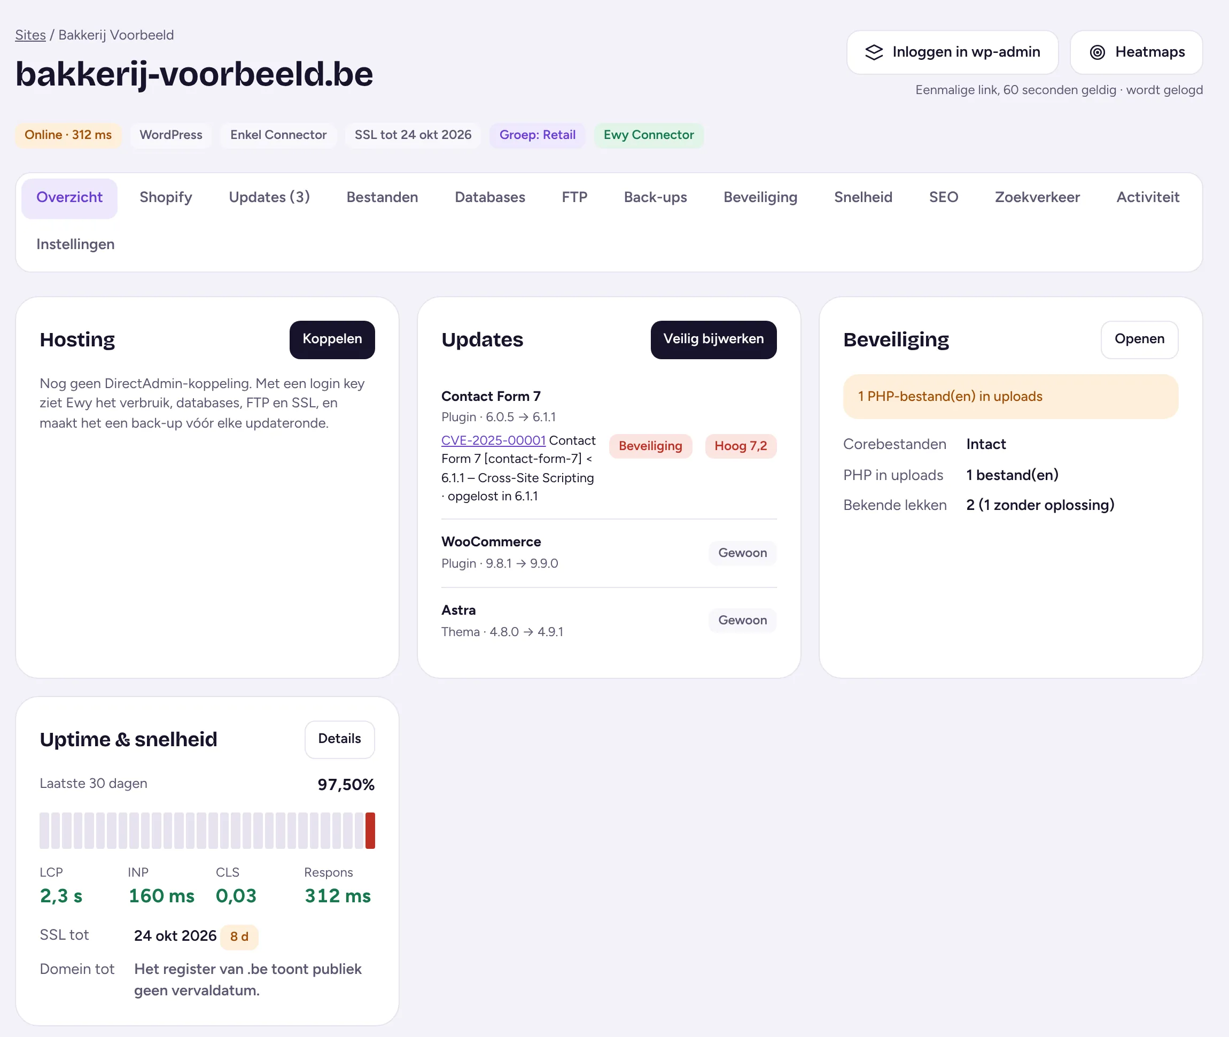This screenshot has height=1037, width=1229.
Task: Open the Back-ups tab
Action: tap(655, 198)
